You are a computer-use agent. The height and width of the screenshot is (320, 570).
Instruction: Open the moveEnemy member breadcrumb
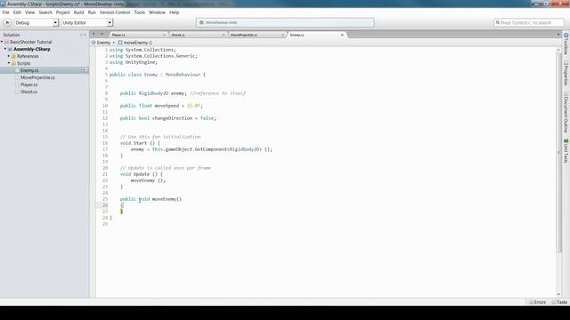[x=134, y=43]
